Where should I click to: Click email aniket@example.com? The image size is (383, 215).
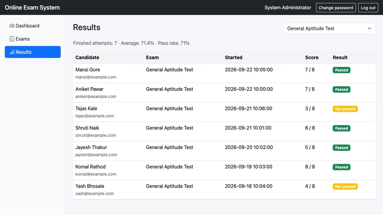click(x=96, y=97)
